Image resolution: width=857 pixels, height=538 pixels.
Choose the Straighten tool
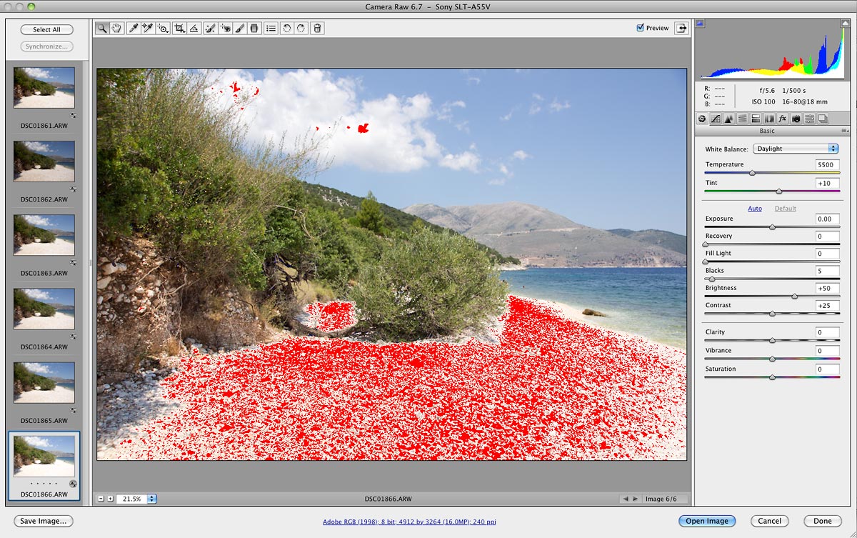(194, 28)
